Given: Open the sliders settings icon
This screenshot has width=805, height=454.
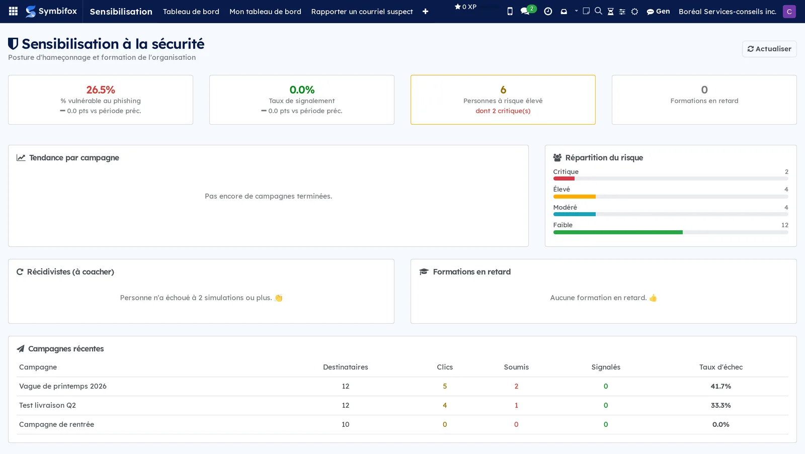Looking at the screenshot, I should pyautogui.click(x=622, y=12).
